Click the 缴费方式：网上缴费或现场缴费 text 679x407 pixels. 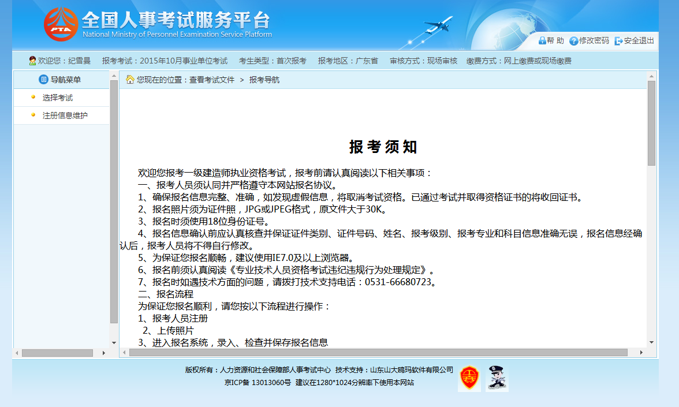coord(518,61)
